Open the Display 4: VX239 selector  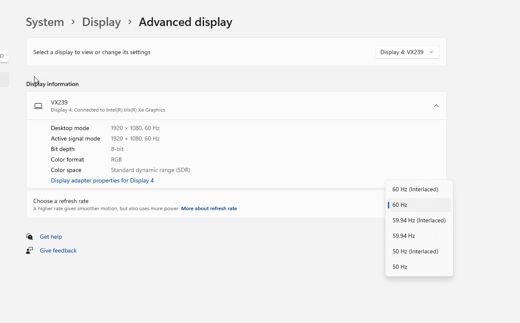[x=407, y=52]
